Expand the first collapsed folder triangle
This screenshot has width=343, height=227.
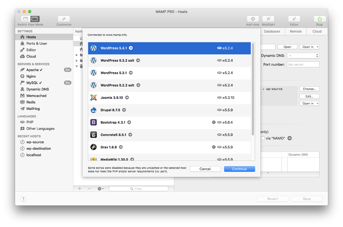[77, 55]
